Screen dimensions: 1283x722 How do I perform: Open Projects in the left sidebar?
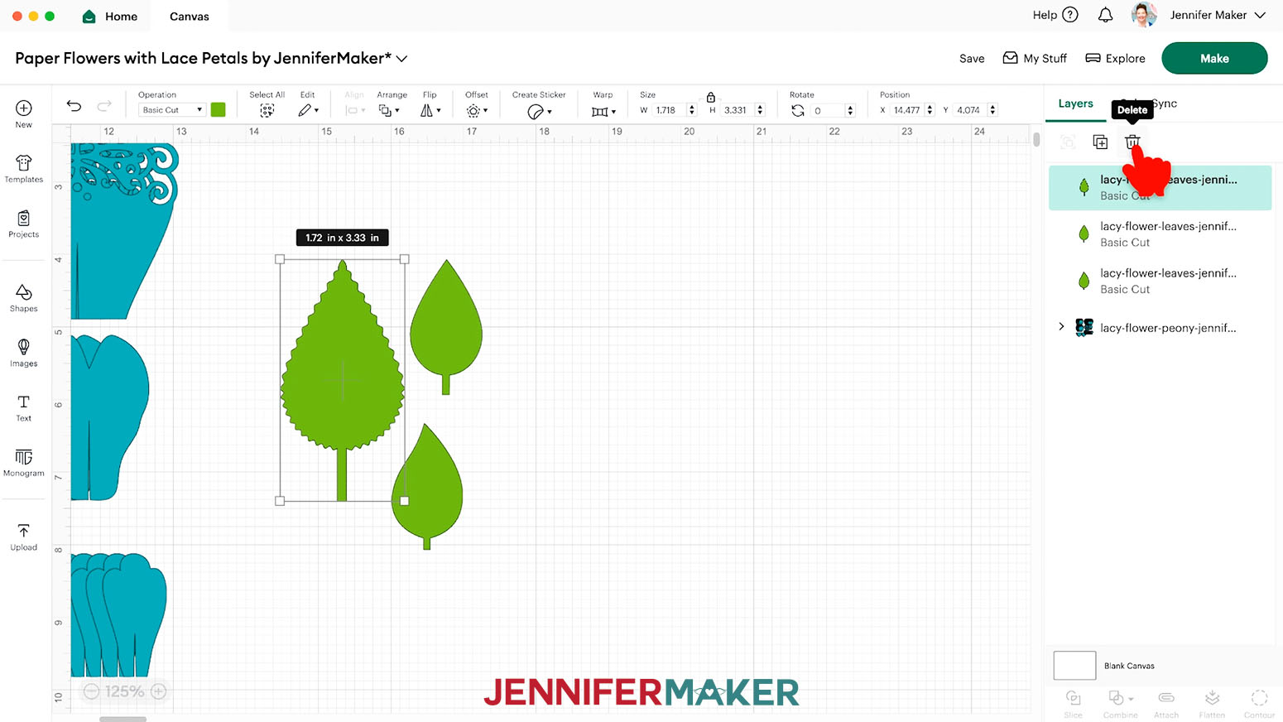pos(23,224)
